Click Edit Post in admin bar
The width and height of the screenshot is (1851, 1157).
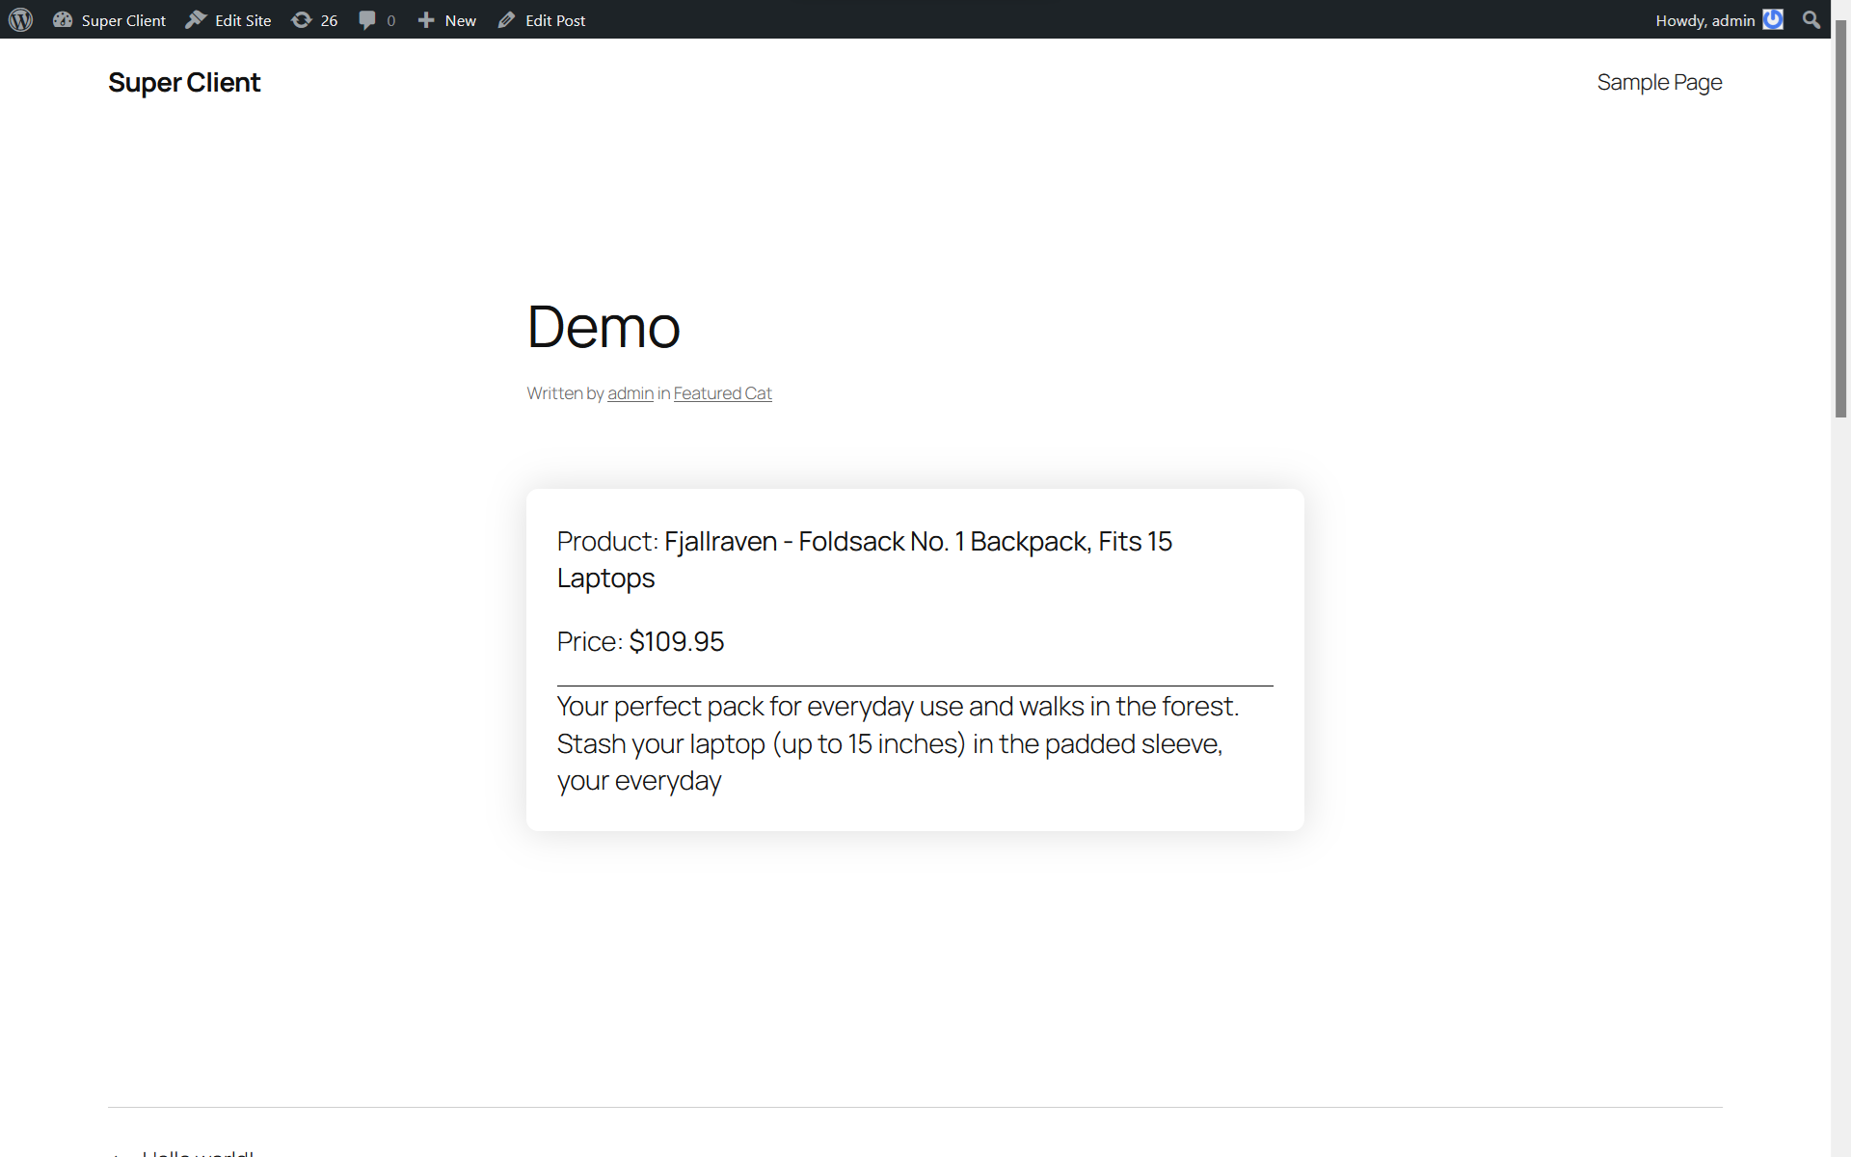[554, 20]
